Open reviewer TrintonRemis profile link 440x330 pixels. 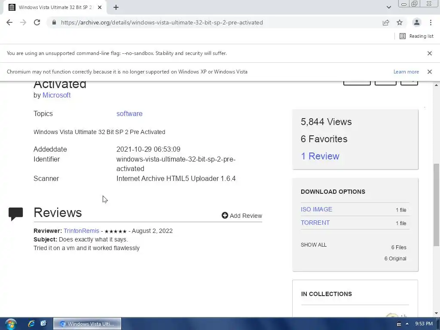(81, 231)
